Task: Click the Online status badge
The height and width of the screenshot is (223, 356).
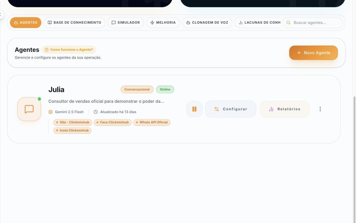Action: pyautogui.click(x=165, y=90)
